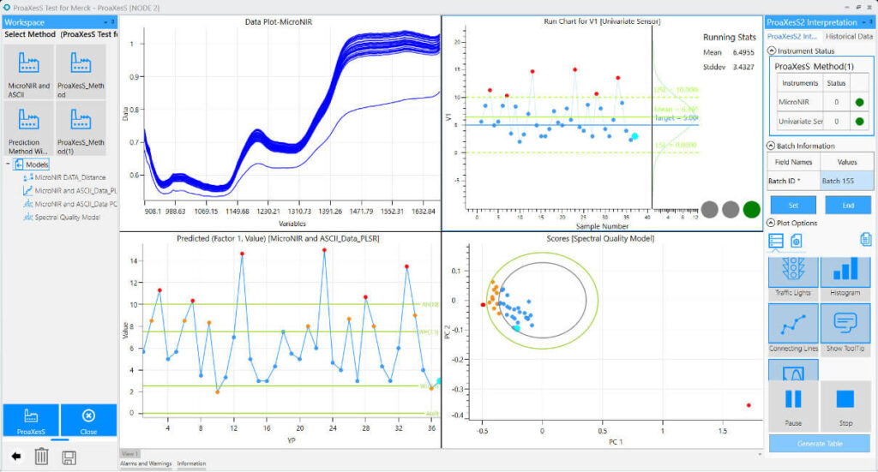
Task: Click the Univariate Sensor green status indicator
Action: [859, 122]
